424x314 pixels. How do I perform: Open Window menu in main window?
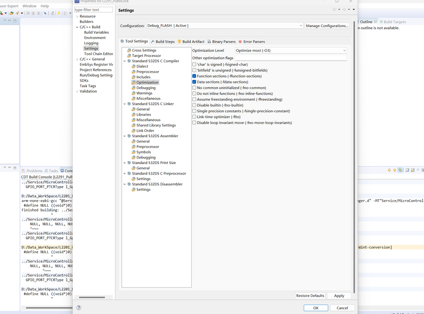click(29, 6)
